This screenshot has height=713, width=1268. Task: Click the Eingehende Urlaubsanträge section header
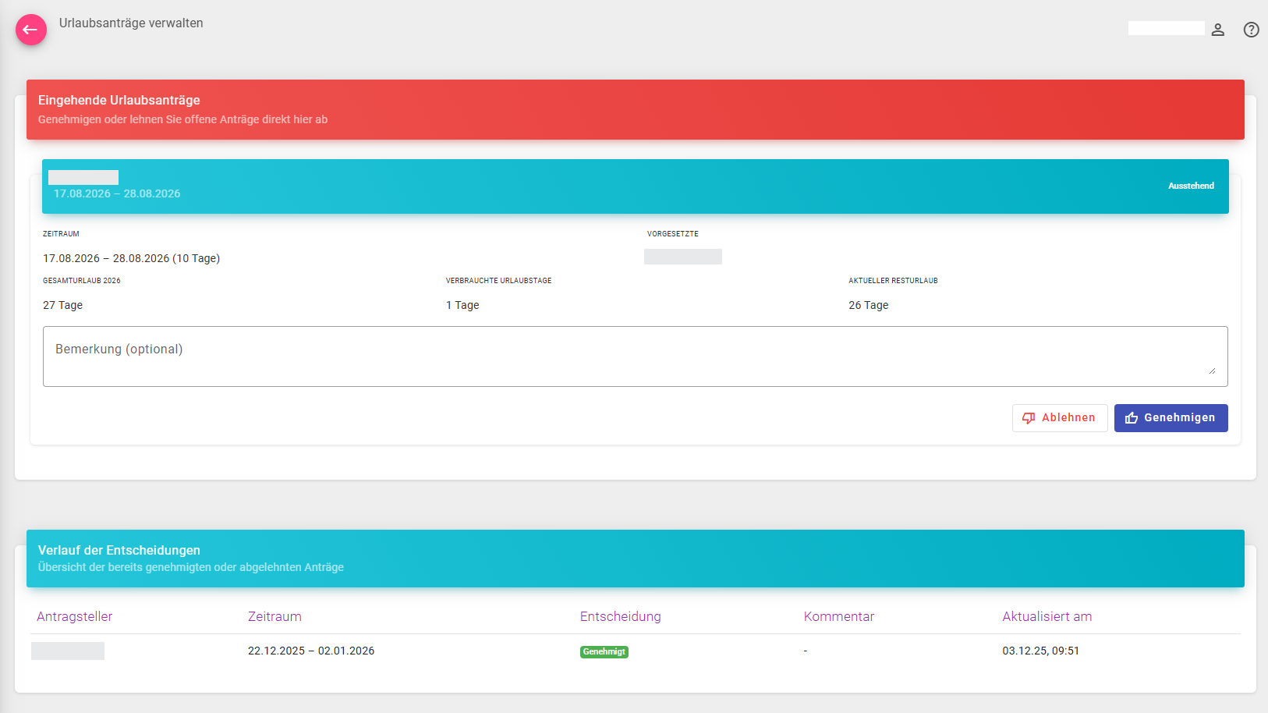click(119, 100)
